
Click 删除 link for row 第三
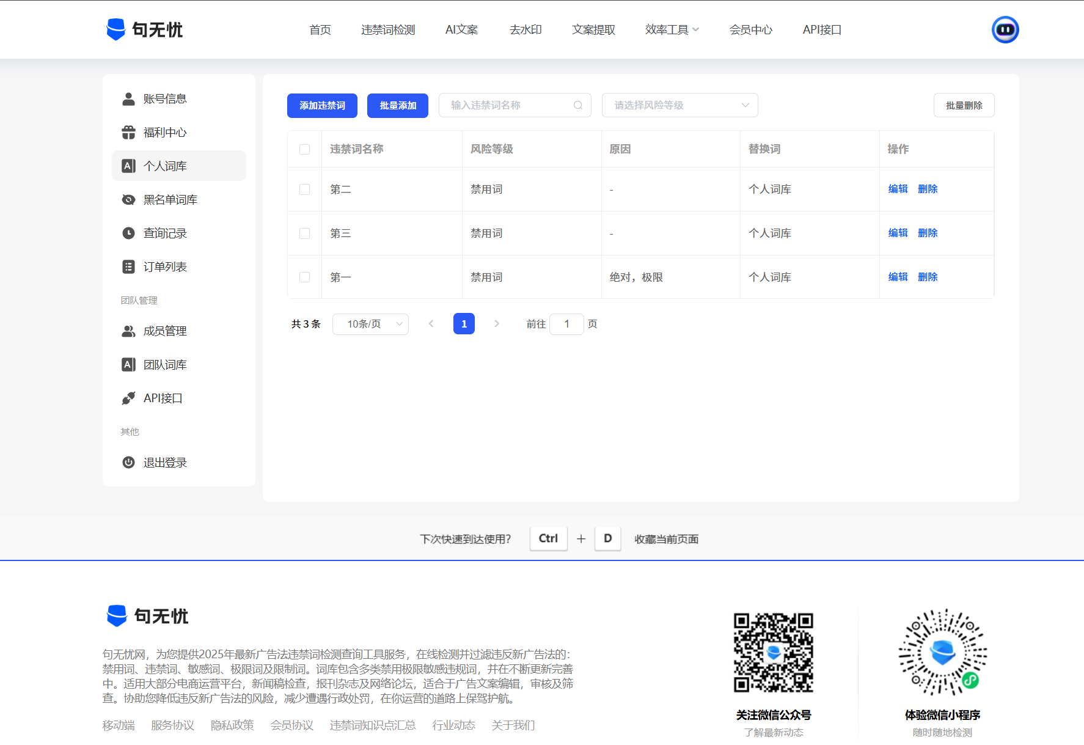coord(927,233)
